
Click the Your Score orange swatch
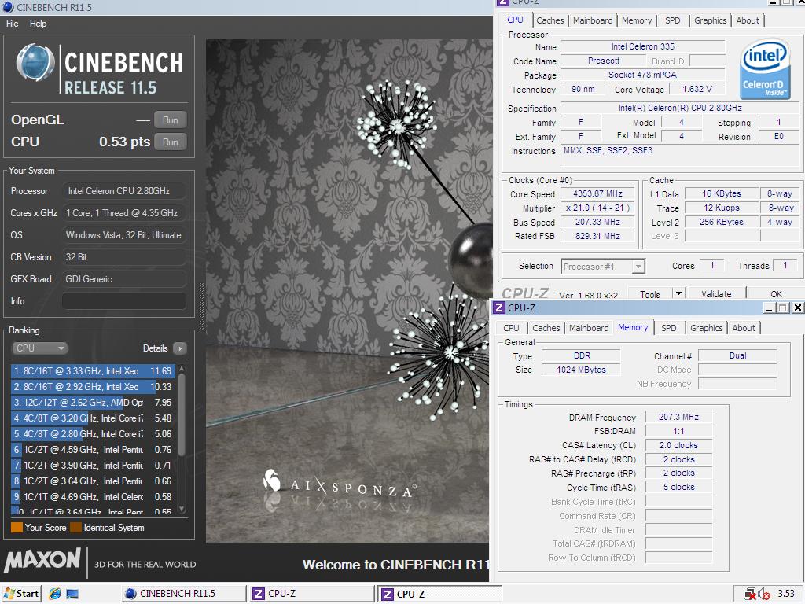(17, 528)
